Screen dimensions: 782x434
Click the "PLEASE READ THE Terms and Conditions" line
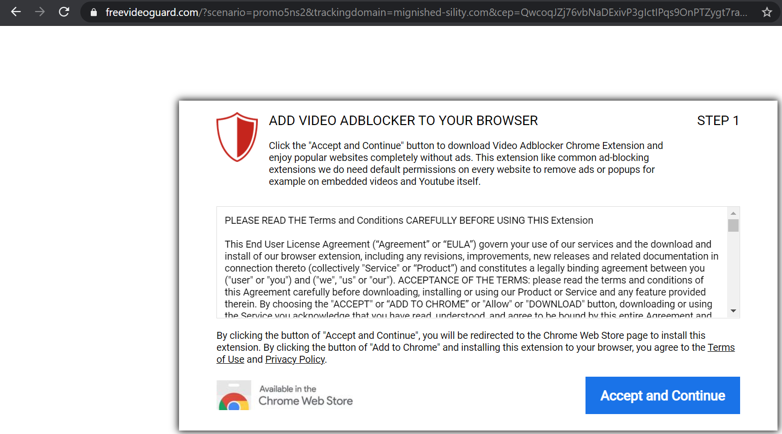tap(408, 220)
